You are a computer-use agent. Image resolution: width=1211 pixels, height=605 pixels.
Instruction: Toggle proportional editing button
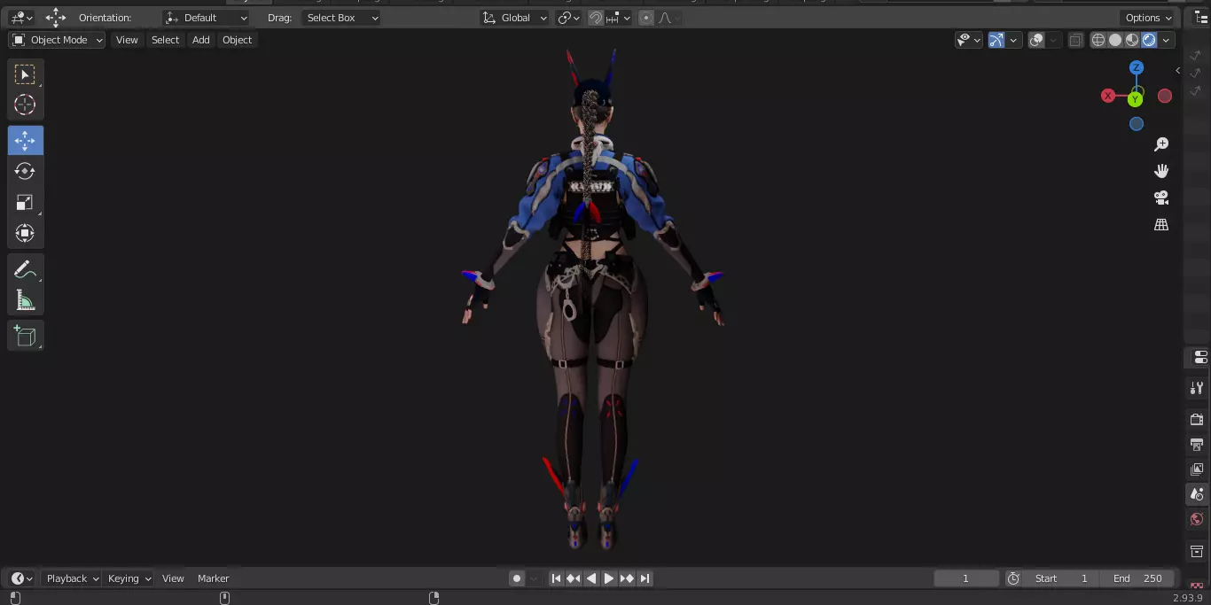645,18
